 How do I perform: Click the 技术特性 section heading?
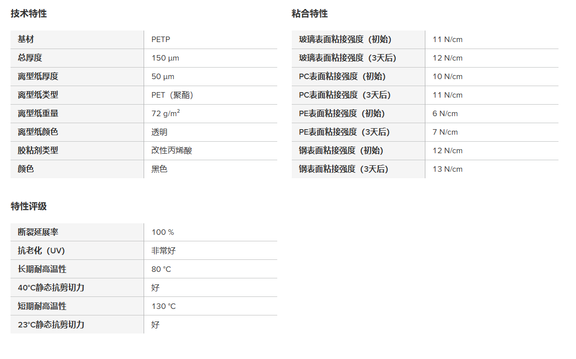29,14
